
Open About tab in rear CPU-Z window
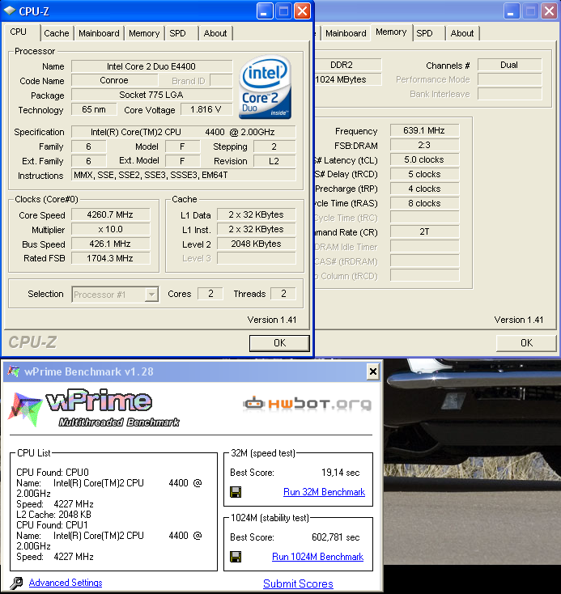462,33
